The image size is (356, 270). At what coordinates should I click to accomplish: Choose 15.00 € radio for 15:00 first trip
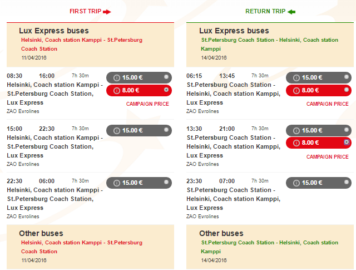[x=166, y=130]
